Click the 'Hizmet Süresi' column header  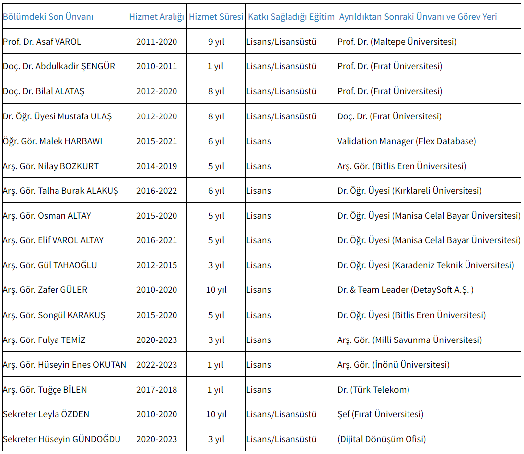coord(216,17)
